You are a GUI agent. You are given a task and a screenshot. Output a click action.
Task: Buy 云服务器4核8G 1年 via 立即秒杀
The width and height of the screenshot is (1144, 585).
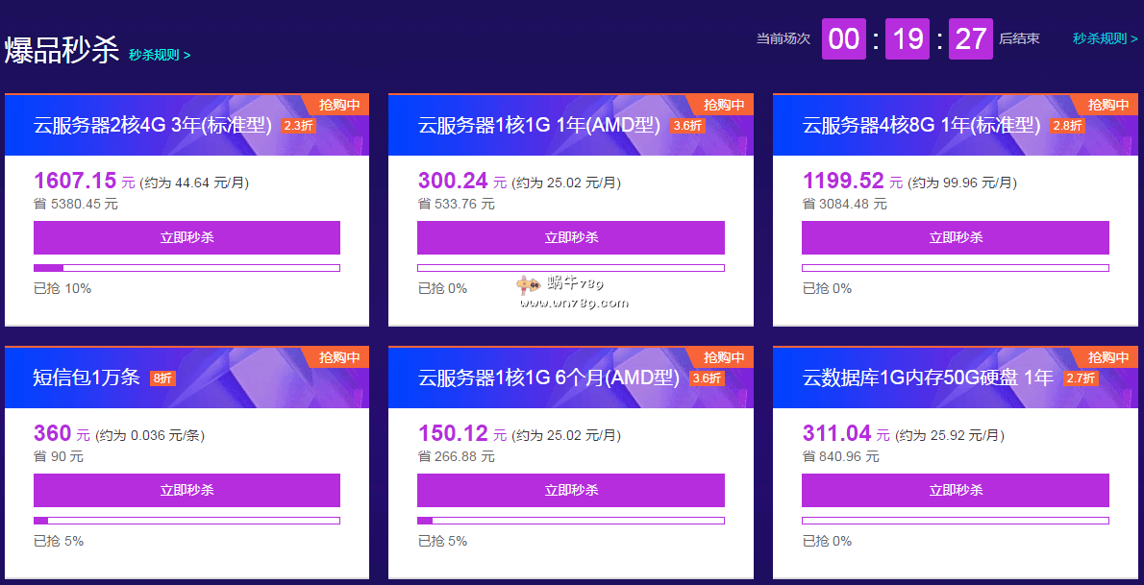point(955,237)
